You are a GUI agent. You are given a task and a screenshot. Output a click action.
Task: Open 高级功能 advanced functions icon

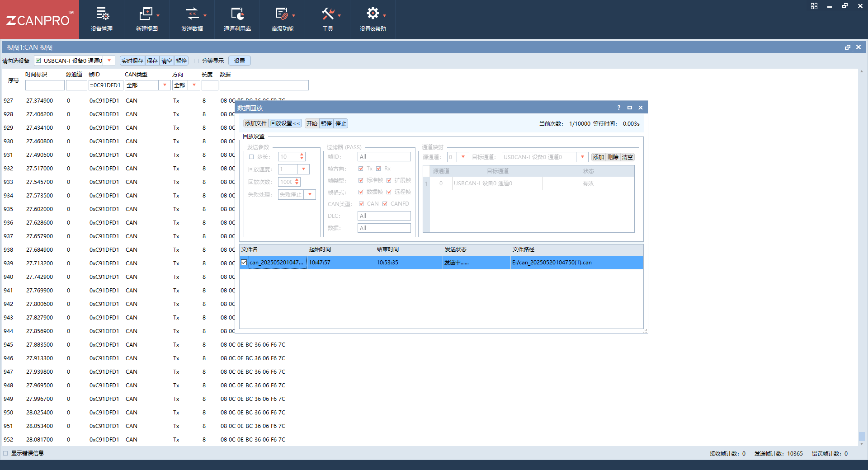(x=282, y=14)
